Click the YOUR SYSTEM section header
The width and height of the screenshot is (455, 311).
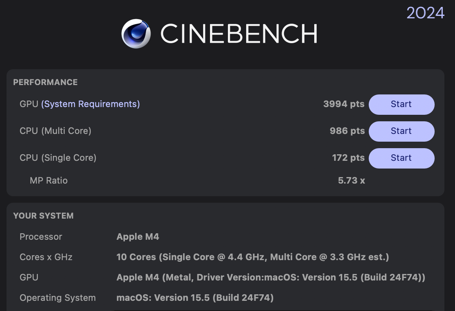(x=43, y=216)
